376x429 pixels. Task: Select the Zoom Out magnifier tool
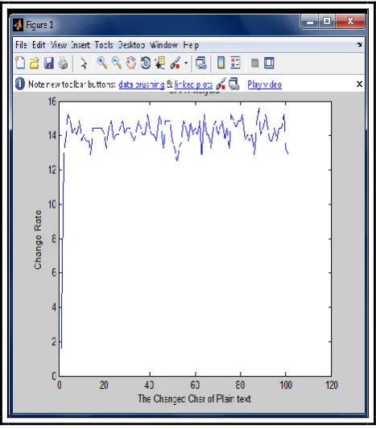point(117,63)
